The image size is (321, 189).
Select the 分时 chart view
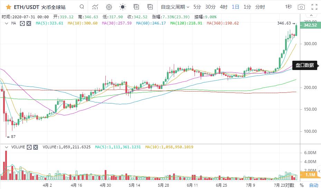pos(260,7)
